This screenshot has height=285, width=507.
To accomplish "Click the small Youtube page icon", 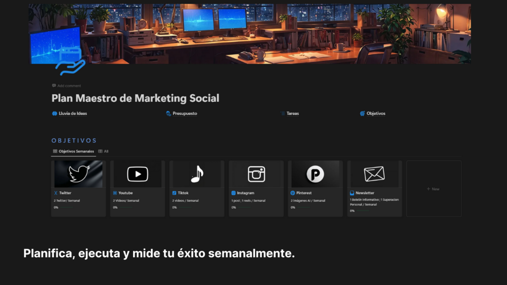I will click(x=115, y=193).
